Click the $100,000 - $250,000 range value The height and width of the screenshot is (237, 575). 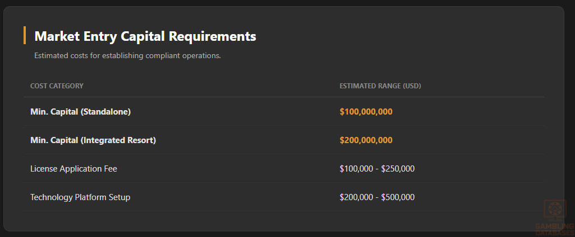coord(377,169)
